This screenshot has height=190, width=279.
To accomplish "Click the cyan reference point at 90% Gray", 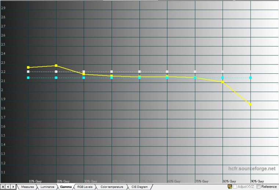I will [x=250, y=78].
